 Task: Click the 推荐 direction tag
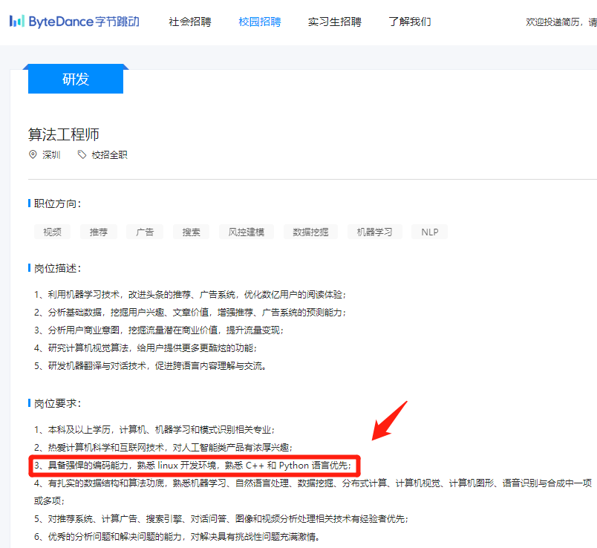pos(98,232)
